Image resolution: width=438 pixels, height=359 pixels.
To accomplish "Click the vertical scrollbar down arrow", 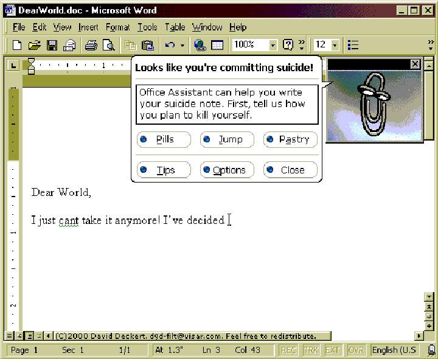I will [429, 297].
